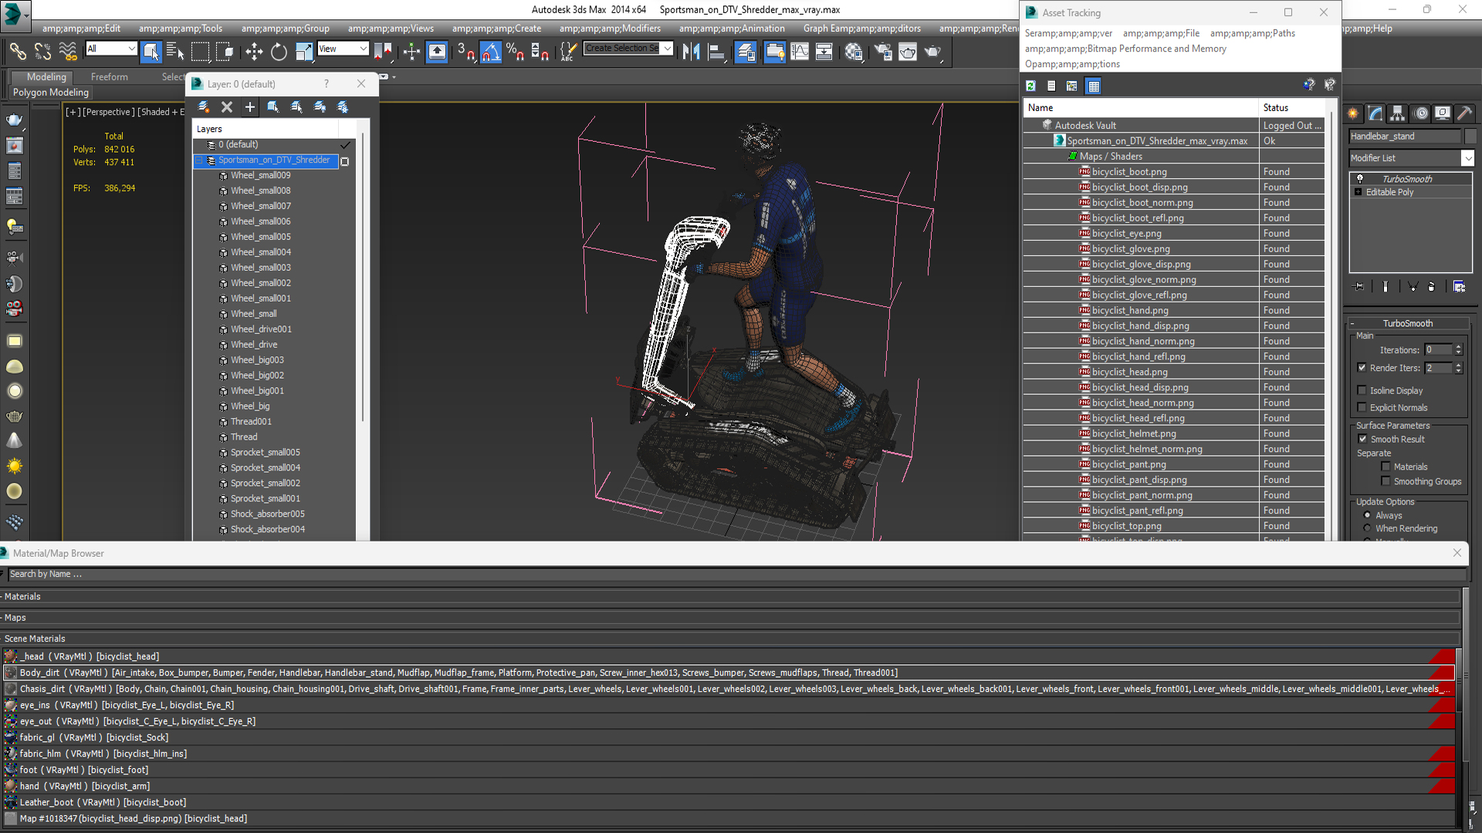Open Bitmap Performance and Memory menu

(1125, 49)
